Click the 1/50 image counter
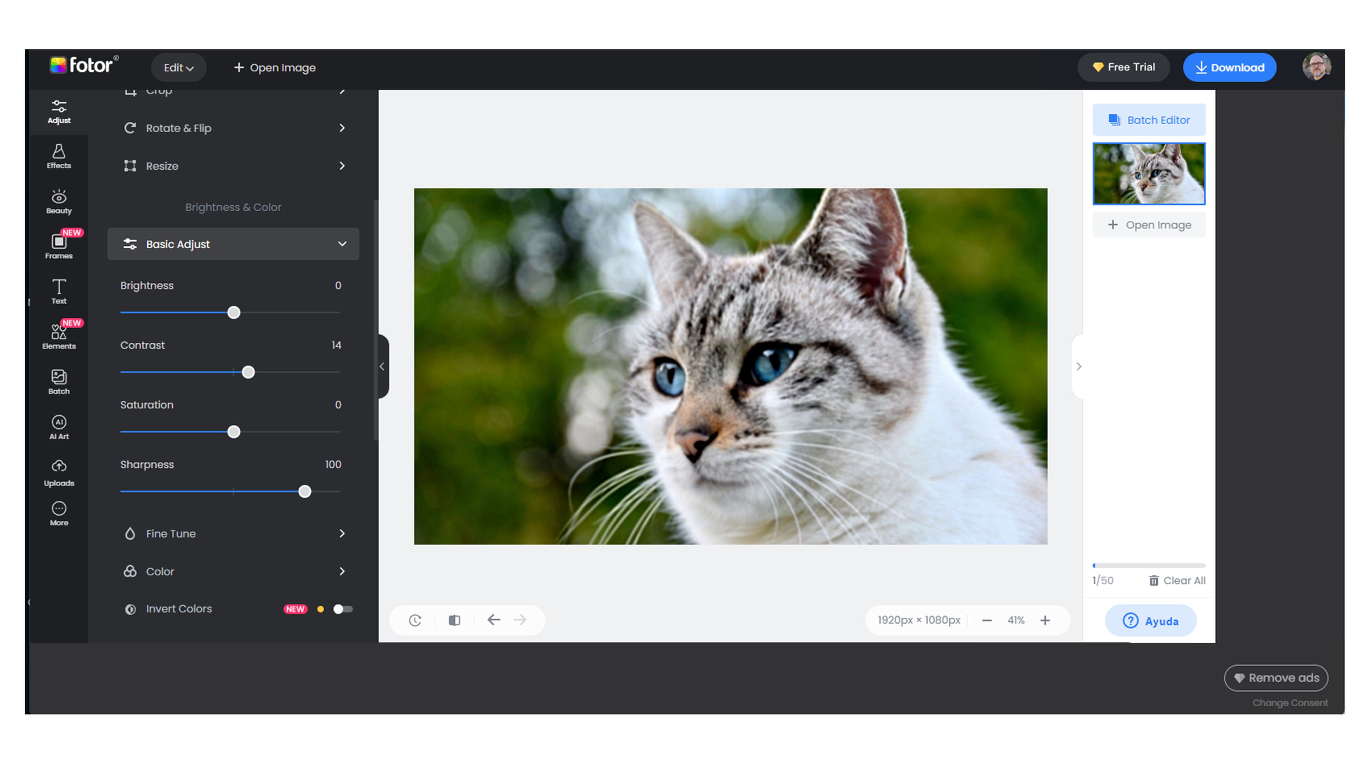1370x770 pixels. pyautogui.click(x=1102, y=580)
